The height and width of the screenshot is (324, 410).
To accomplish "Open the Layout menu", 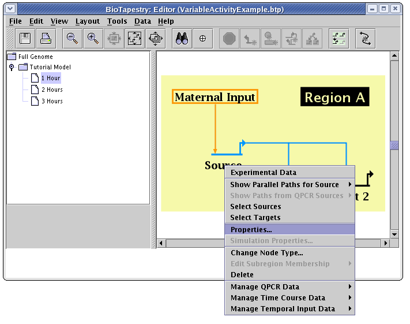I will (87, 21).
